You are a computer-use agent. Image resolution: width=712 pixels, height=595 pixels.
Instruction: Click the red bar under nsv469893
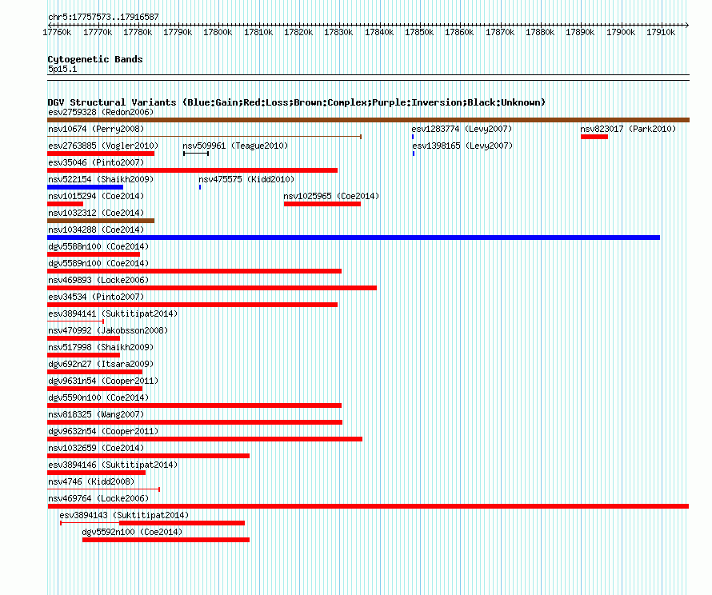(x=212, y=288)
